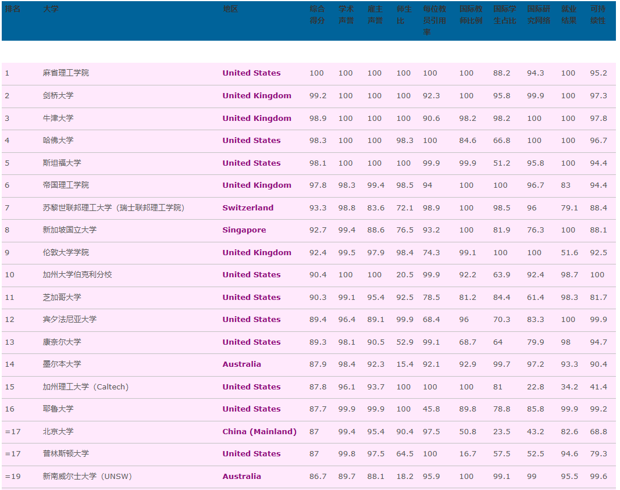The width and height of the screenshot is (620, 490).
Task: Click 国际学生占比 value 23.5 for 北京大学
Action: pos(501,431)
